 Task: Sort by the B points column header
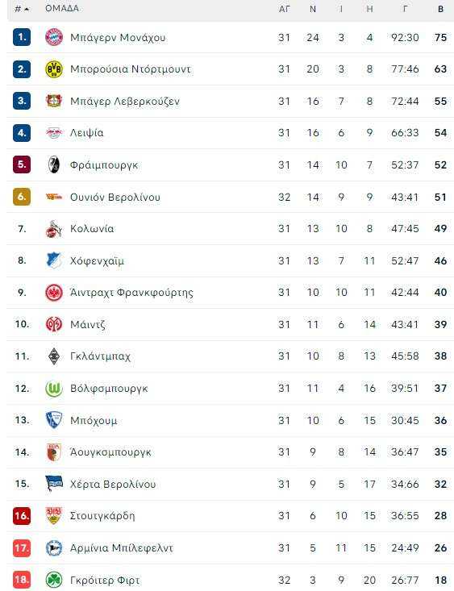point(440,9)
